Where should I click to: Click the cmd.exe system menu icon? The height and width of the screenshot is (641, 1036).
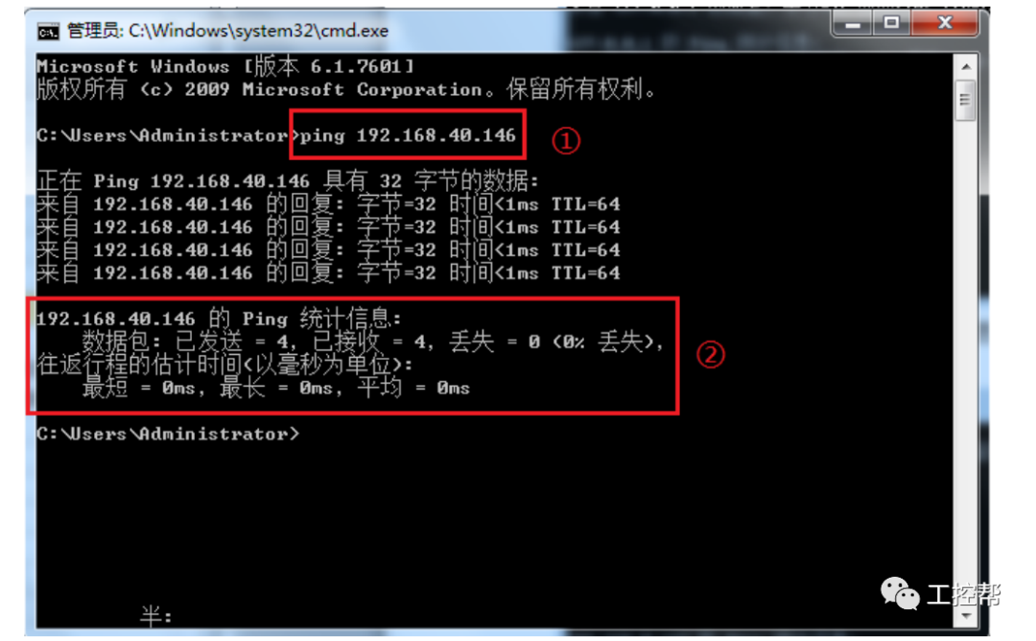pyautogui.click(x=48, y=31)
